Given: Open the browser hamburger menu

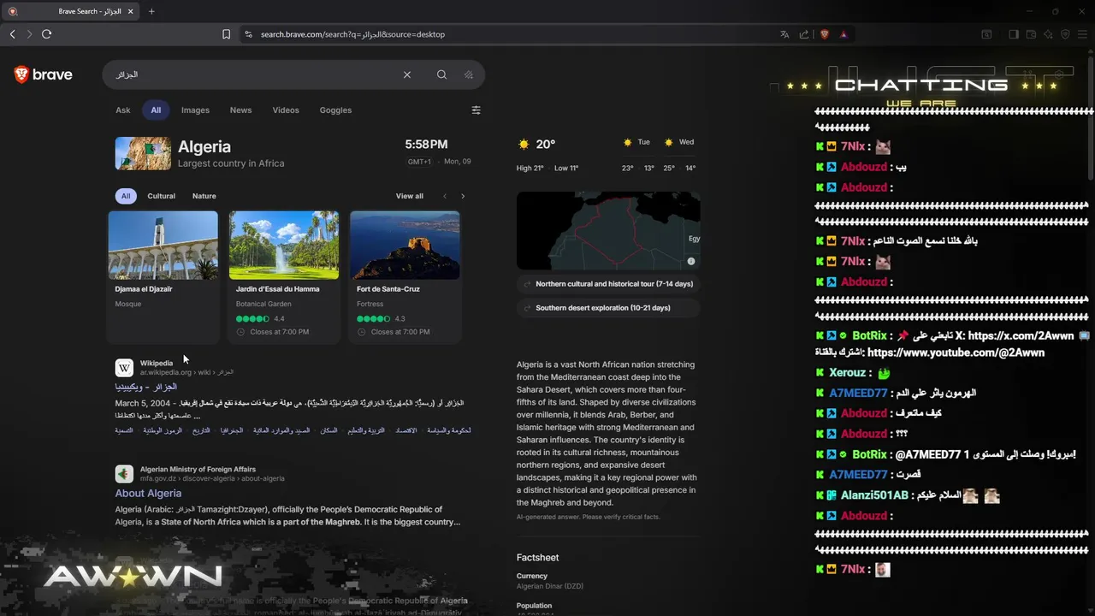Looking at the screenshot, I should (1082, 34).
